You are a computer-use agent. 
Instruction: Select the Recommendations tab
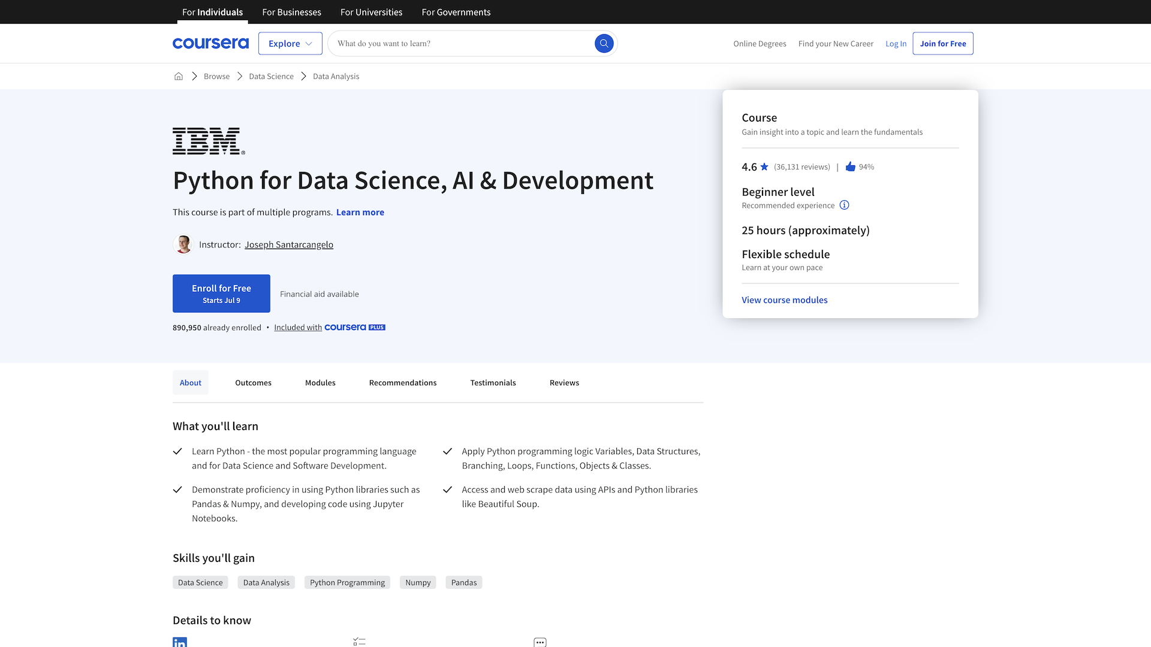click(403, 382)
